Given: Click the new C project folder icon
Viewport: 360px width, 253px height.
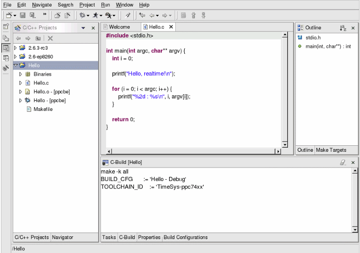Looking at the screenshot, I should tap(57, 15).
